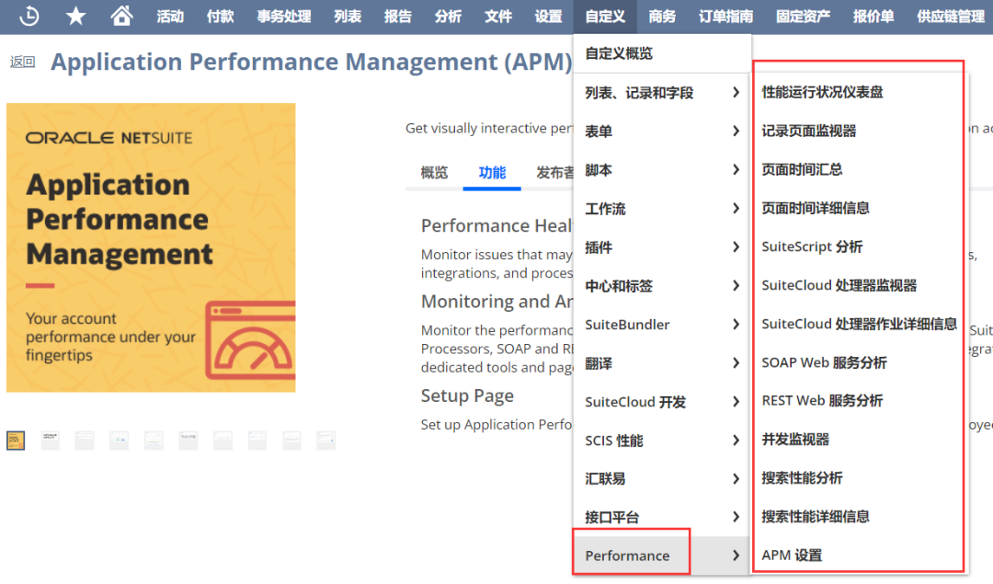Open SOAP Web 服务分析
The width and height of the screenshot is (993, 584).
[x=824, y=363]
